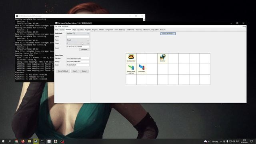The image size is (256, 144).
Task: Click the Import button
Action: tap(84, 71)
